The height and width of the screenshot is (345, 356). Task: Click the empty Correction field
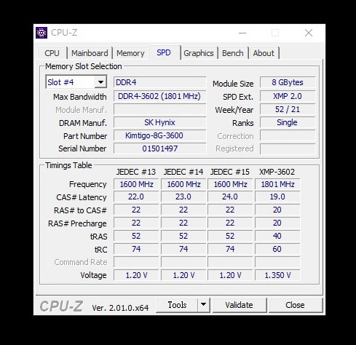[x=288, y=135]
